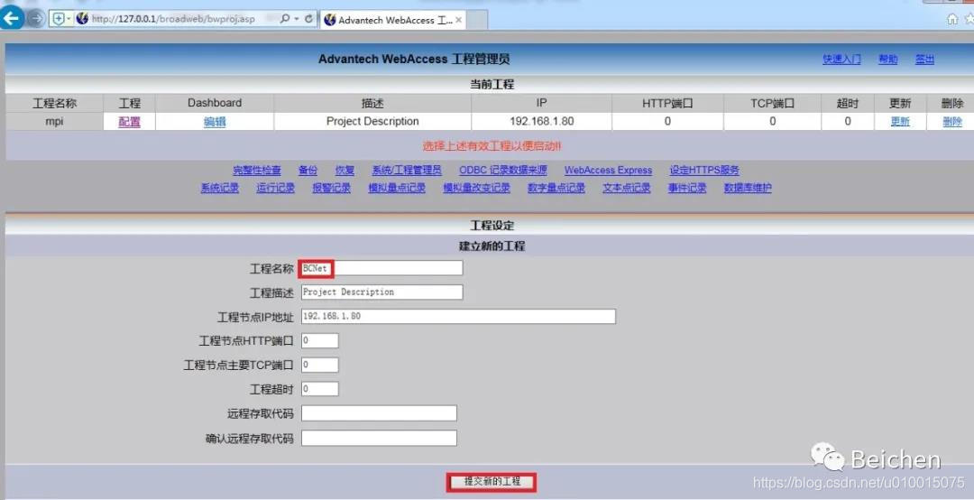This screenshot has height=500, width=974.
Task: Click the 选择上述有效工程以便启动 red message
Action: coord(492,146)
